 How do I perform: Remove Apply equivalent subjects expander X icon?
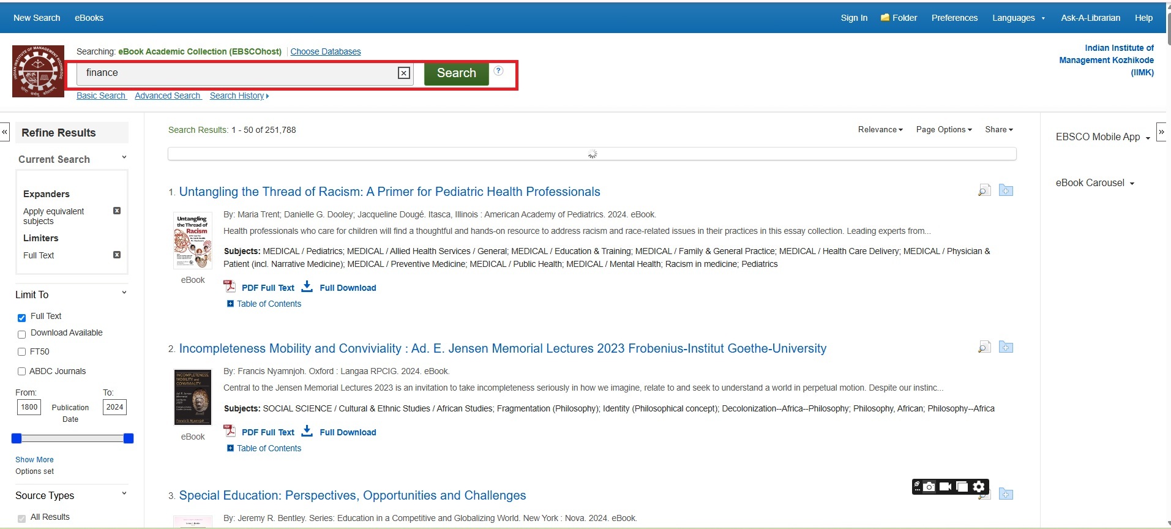coord(117,211)
